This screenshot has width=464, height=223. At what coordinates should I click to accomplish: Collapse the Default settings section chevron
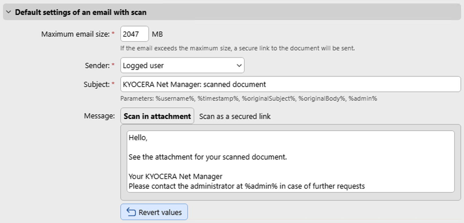[9, 12]
